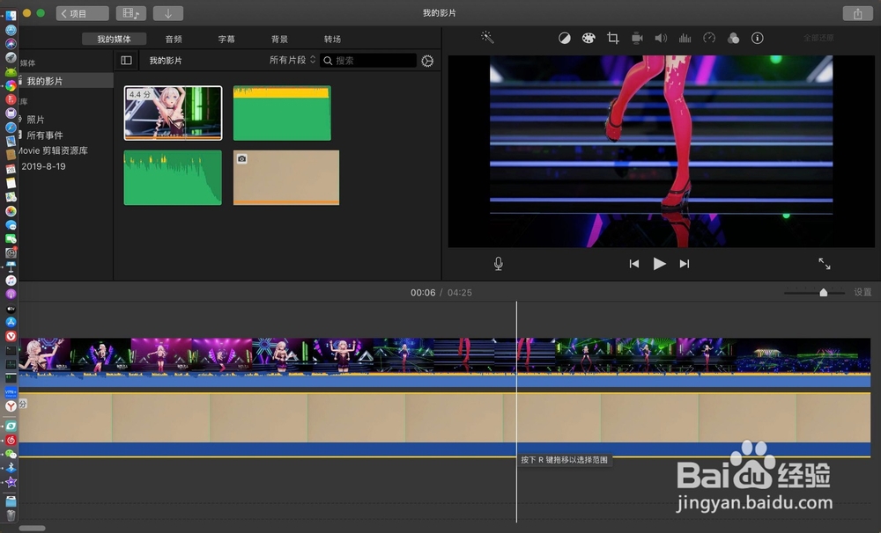Select the green audio clip with yellow top
The height and width of the screenshot is (533, 881).
[282, 113]
